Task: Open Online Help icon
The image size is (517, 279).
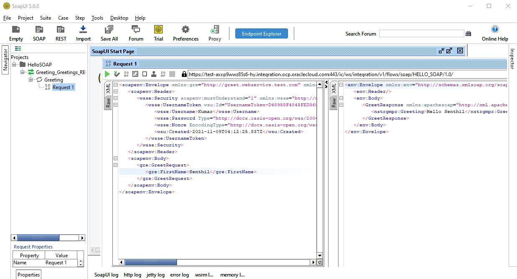Action: [495, 29]
